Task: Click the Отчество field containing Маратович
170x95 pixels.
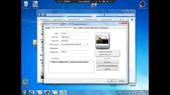Action: tap(74, 37)
